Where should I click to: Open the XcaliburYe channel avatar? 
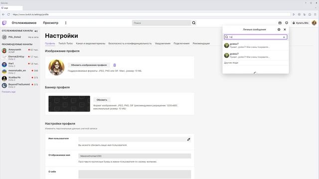coord(4,79)
